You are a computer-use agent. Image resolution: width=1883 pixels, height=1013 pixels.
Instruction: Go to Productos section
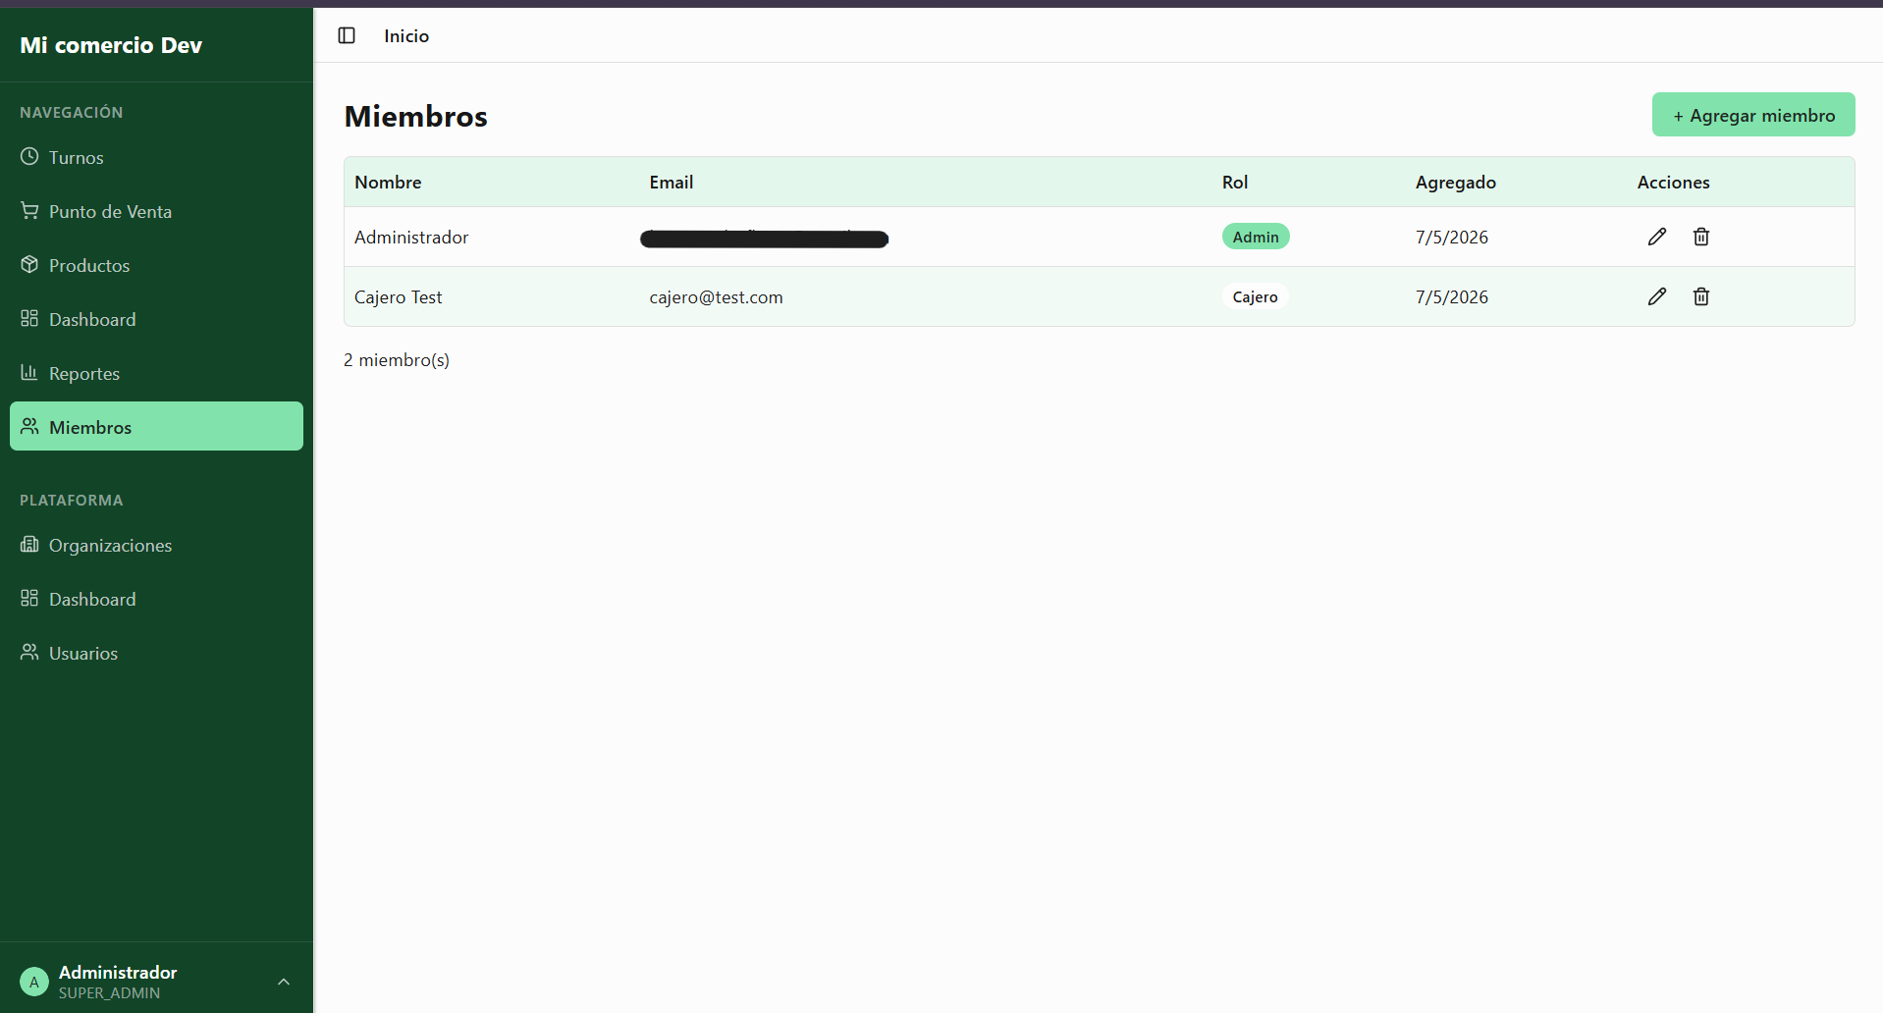[156, 265]
